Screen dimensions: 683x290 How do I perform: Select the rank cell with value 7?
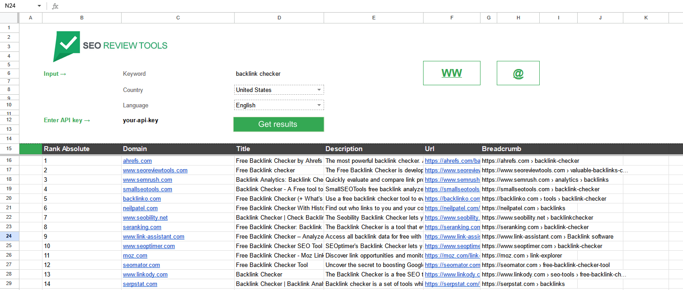82,217
